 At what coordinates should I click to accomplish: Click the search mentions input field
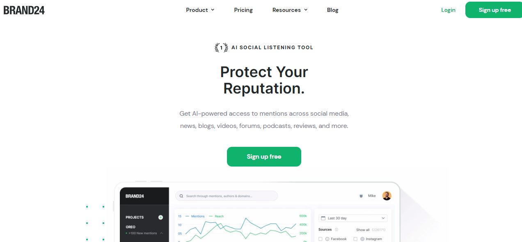[x=227, y=196]
